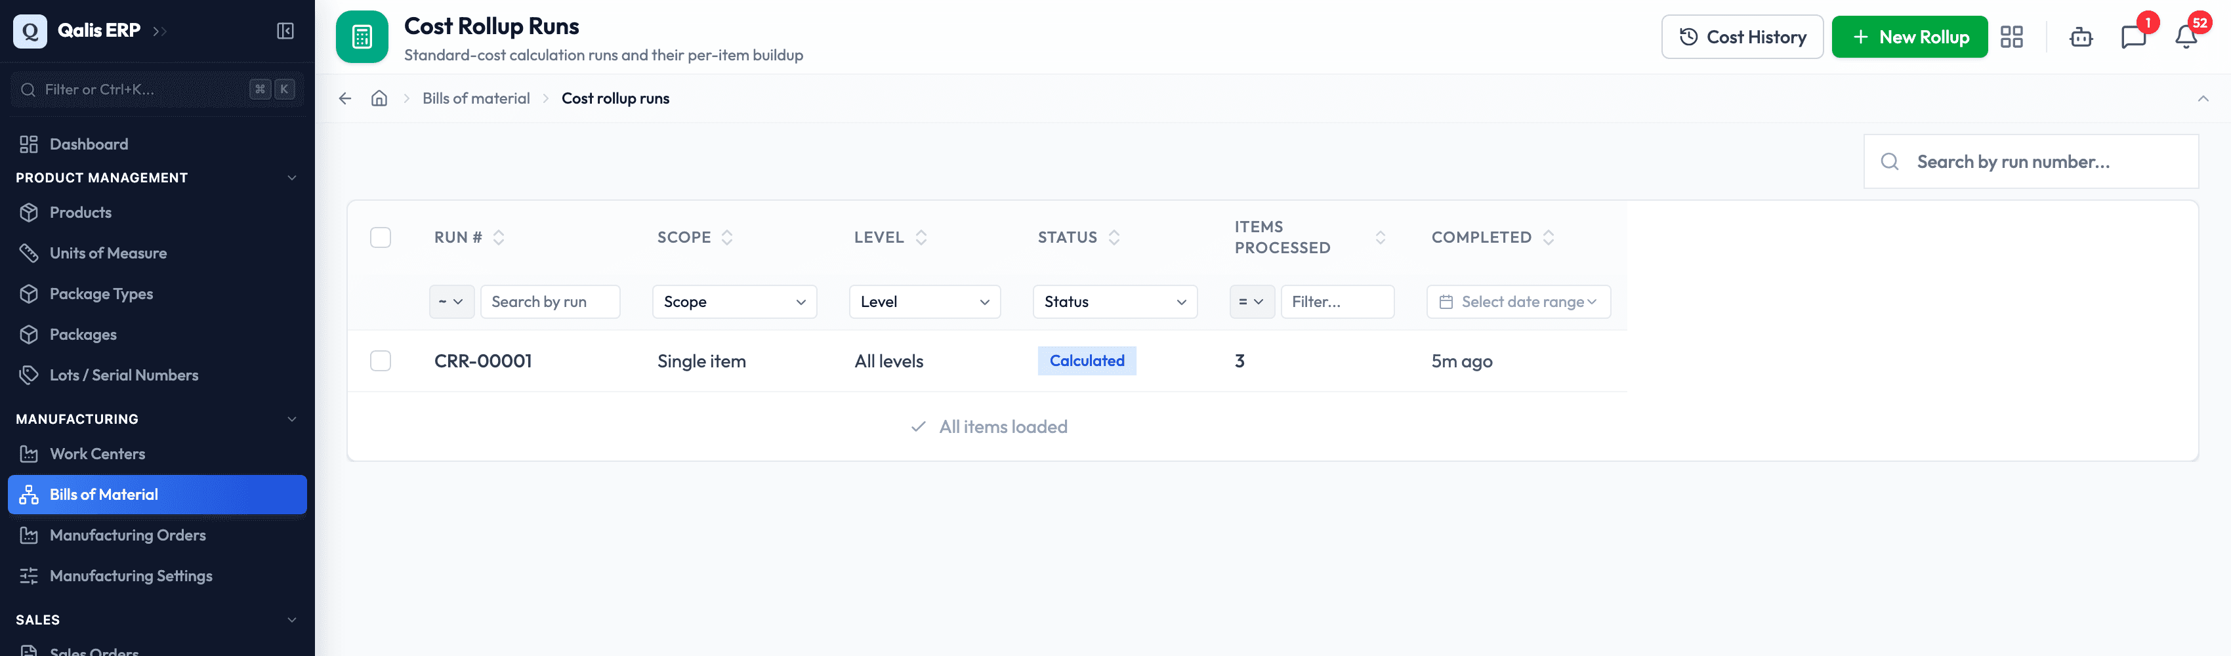Click the back arrow icon
2231x656 pixels.
click(344, 98)
